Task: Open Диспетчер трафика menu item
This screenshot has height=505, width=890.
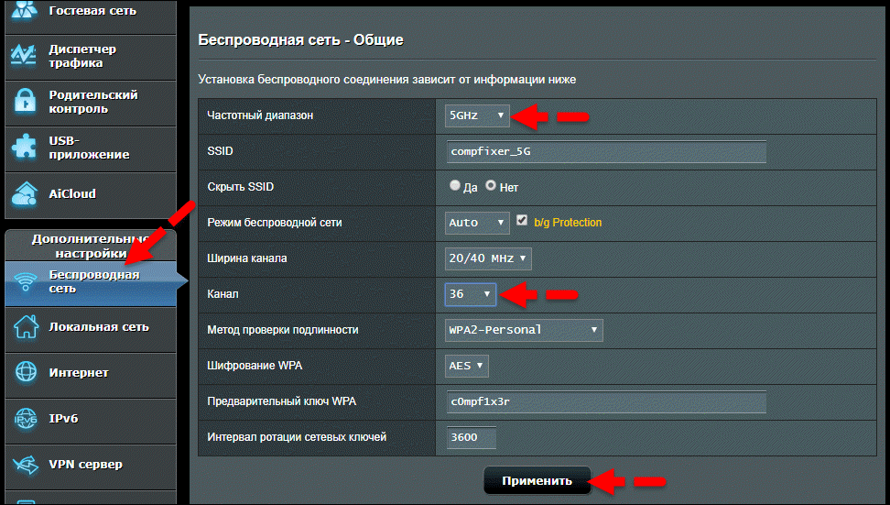Action: [x=91, y=58]
